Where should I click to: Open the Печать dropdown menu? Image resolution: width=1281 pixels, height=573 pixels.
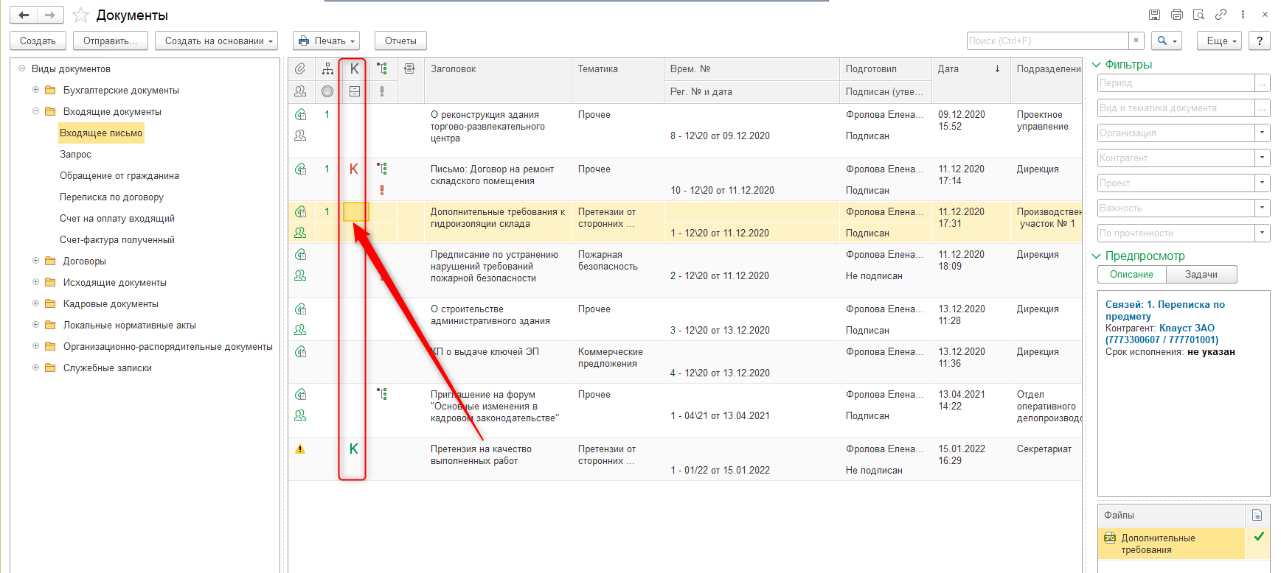(x=326, y=41)
